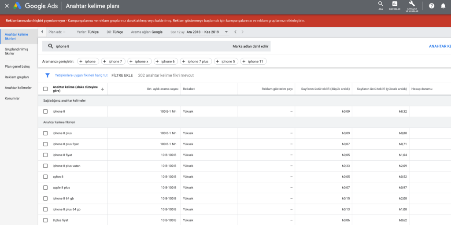This screenshot has width=451, height=225.
Task: Open the help question mark icon
Action: point(432,6)
